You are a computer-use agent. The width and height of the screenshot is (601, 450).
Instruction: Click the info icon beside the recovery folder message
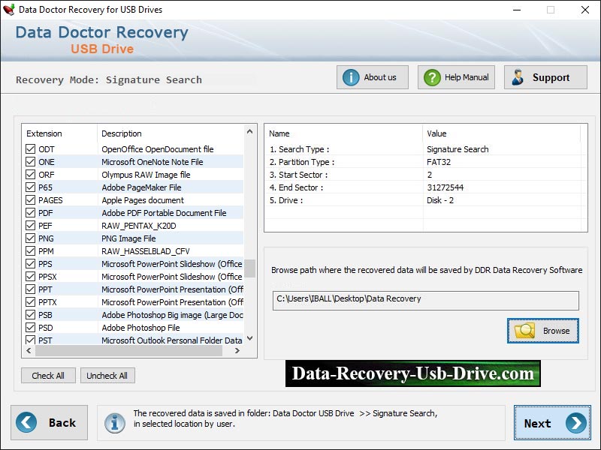click(x=113, y=422)
